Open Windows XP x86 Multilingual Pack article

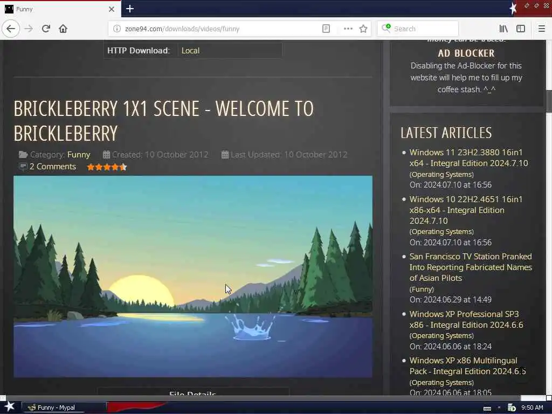(467, 366)
